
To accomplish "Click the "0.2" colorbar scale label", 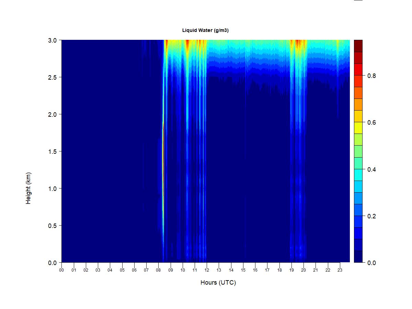I will point(371,216).
